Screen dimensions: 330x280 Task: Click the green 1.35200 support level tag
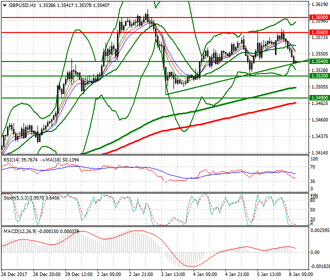pyautogui.click(x=316, y=76)
